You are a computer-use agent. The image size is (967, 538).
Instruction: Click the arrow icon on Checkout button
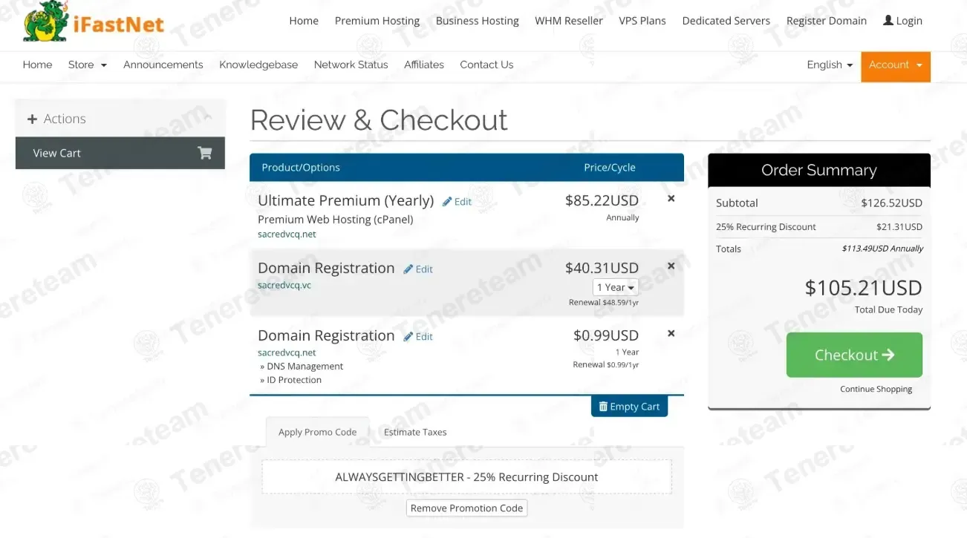click(888, 355)
